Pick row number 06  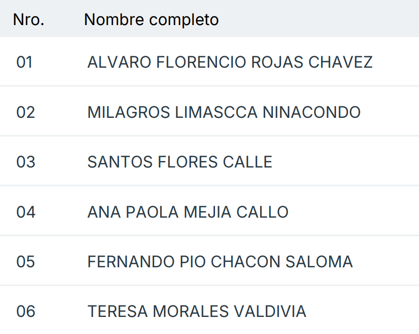pos(26,311)
